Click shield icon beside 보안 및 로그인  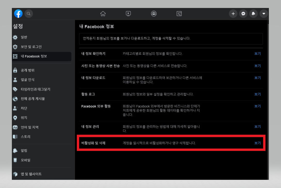pos(15,47)
